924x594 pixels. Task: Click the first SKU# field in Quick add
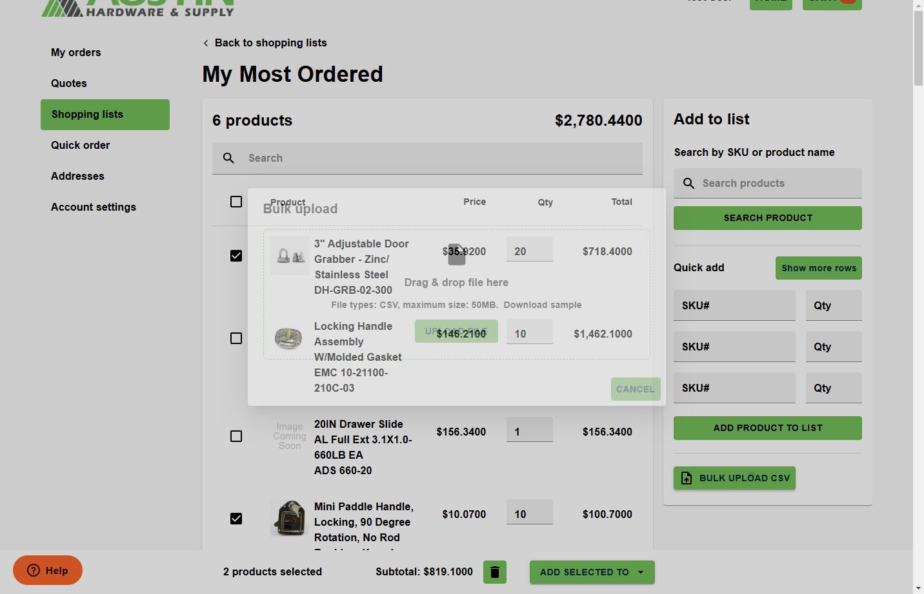click(734, 305)
